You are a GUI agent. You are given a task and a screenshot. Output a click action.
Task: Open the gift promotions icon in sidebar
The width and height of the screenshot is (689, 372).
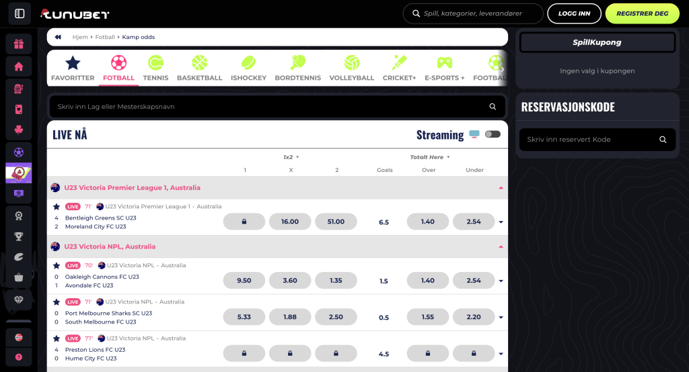point(18,44)
